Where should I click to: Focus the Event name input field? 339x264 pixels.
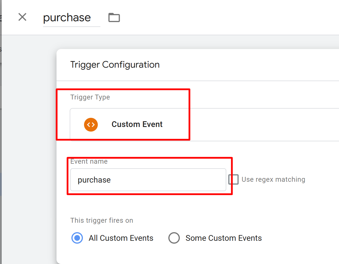pos(148,180)
